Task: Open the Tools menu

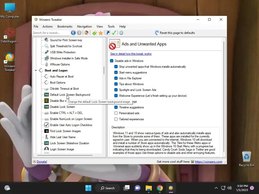Action: click(x=111, y=26)
